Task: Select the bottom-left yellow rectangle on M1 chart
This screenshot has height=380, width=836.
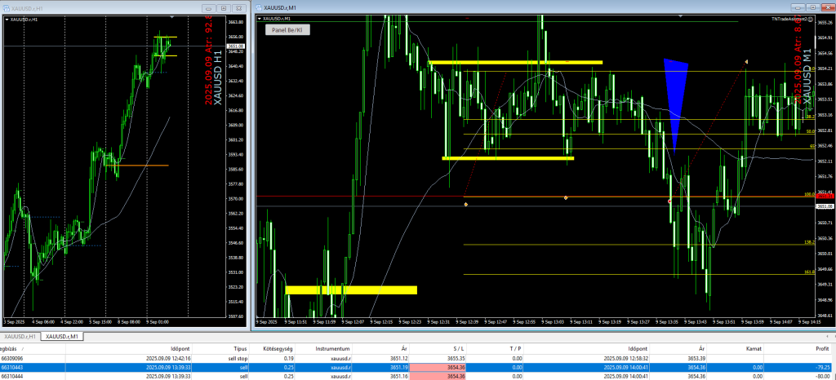Action: point(350,289)
